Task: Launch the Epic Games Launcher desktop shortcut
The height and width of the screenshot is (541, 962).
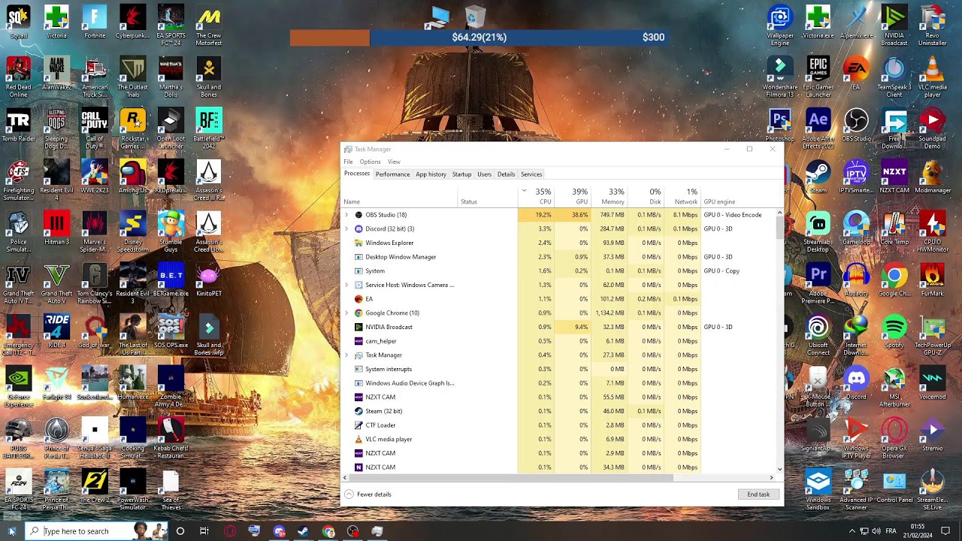Action: coord(818,77)
